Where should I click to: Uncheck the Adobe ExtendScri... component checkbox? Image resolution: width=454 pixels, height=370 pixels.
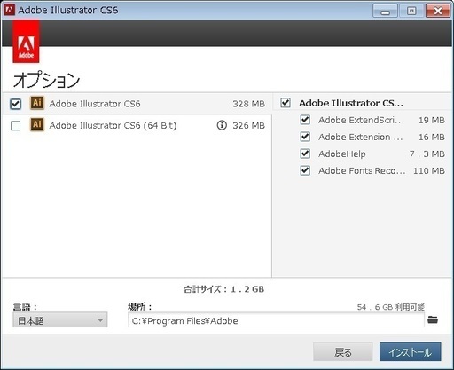305,120
